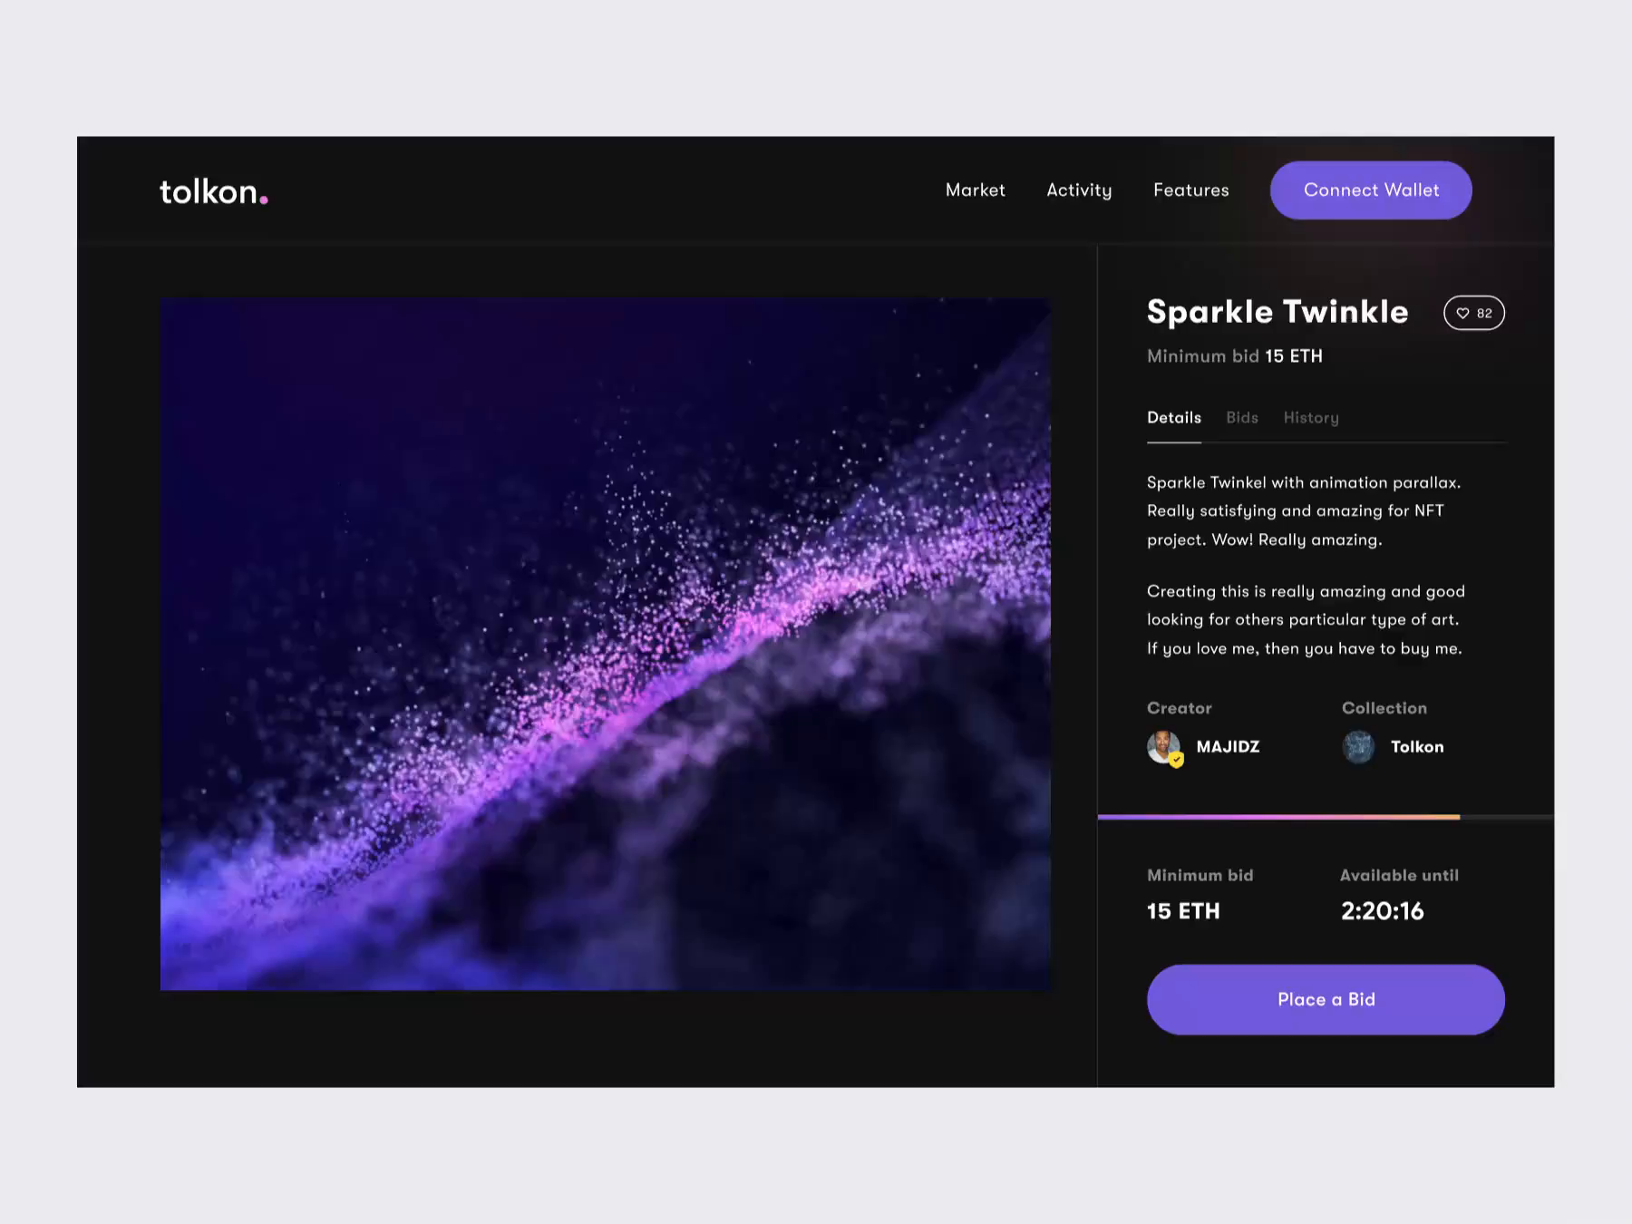
Task: Open the Activity nav item
Action: pos(1079,190)
